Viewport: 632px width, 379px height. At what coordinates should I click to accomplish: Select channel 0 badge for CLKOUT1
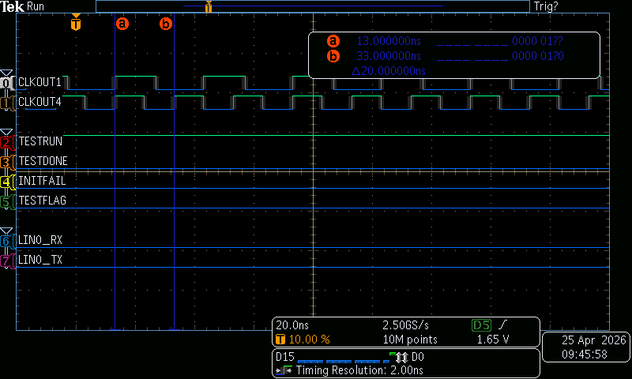[x=6, y=83]
